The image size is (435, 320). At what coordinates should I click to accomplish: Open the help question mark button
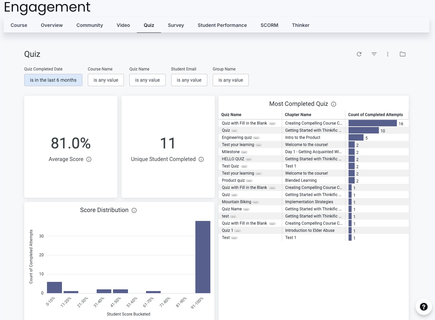coord(423,307)
